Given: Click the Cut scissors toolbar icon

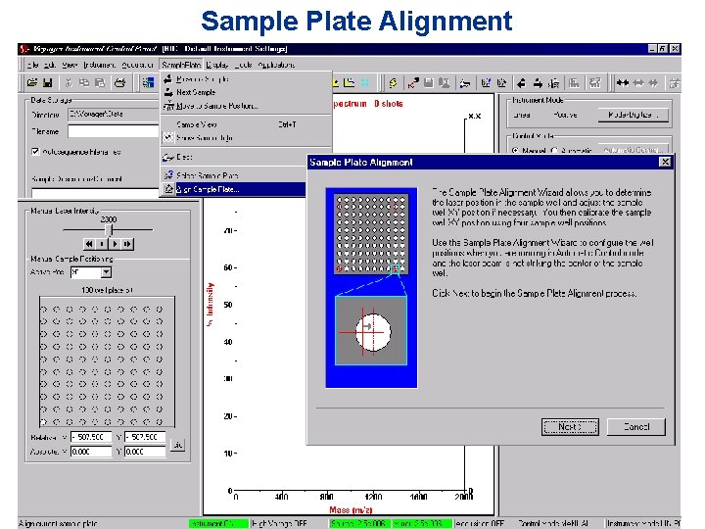Looking at the screenshot, I should coord(69,82).
